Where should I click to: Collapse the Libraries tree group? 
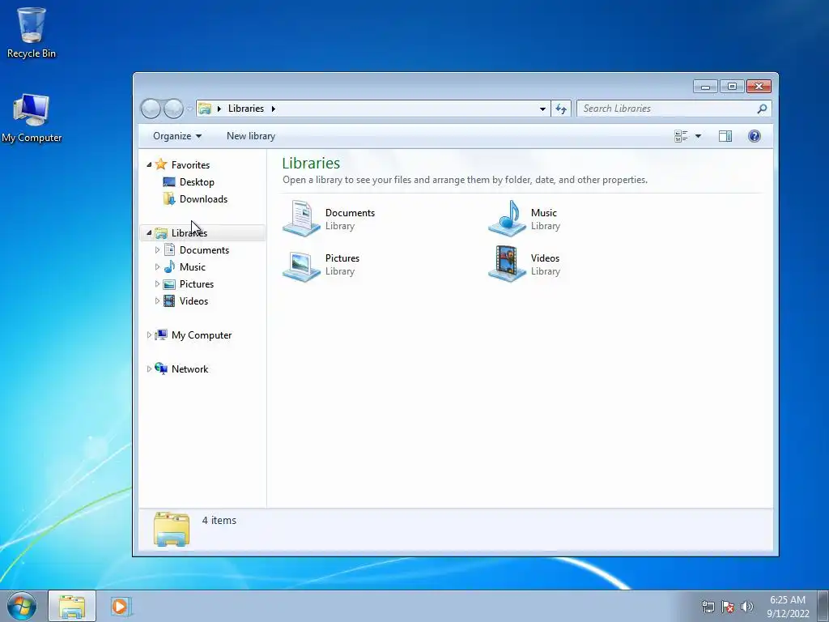pyautogui.click(x=149, y=232)
